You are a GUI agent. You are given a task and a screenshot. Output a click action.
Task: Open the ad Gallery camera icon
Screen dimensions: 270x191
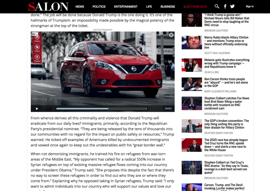pos(37,38)
